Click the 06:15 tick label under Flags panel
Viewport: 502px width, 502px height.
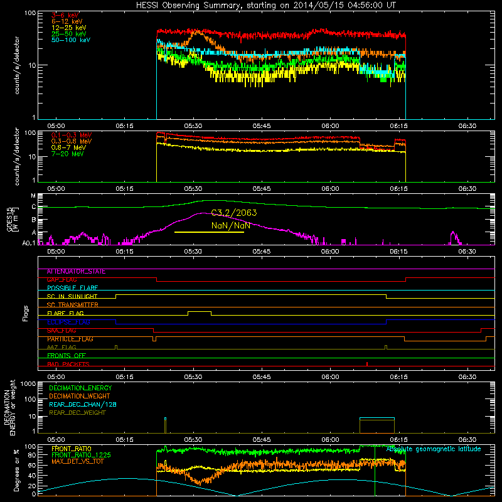(398, 377)
